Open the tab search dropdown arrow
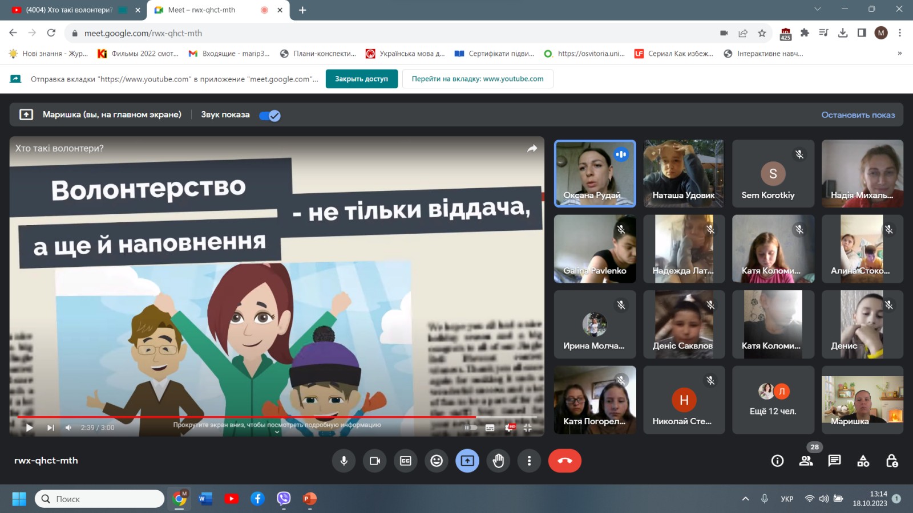 tap(818, 9)
